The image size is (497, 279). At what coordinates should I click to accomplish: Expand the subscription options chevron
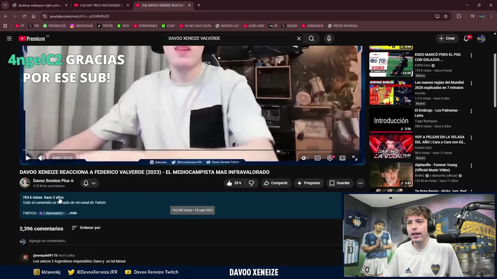[x=94, y=183]
